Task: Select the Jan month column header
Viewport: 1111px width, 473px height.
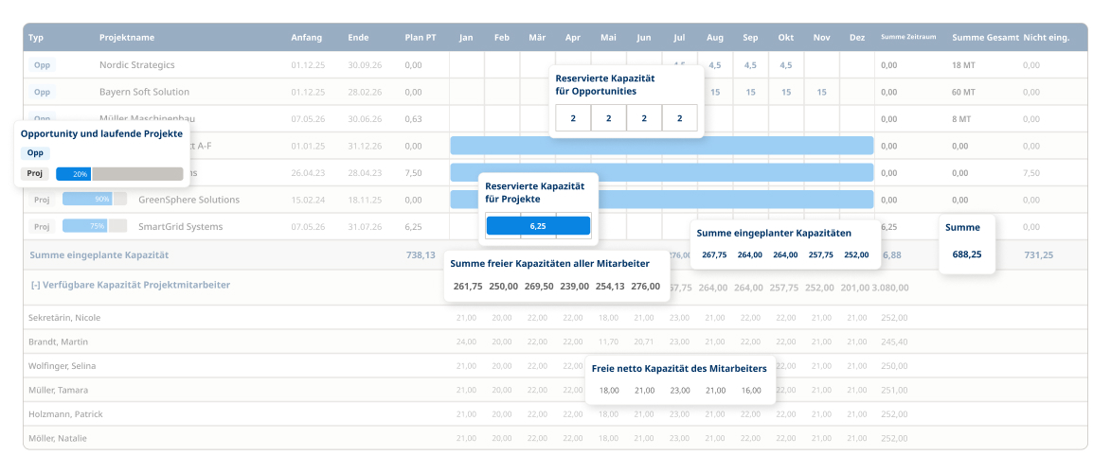Action: point(466,38)
